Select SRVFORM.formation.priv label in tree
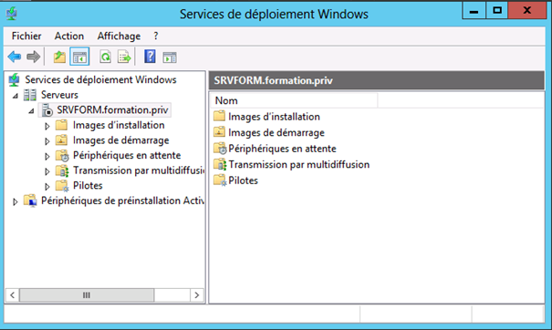This screenshot has width=552, height=330. (x=112, y=110)
